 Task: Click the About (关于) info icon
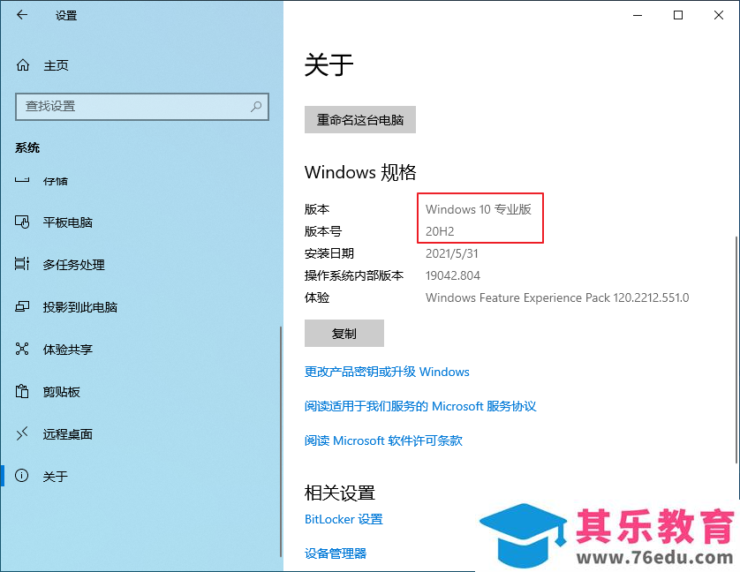[x=22, y=475]
